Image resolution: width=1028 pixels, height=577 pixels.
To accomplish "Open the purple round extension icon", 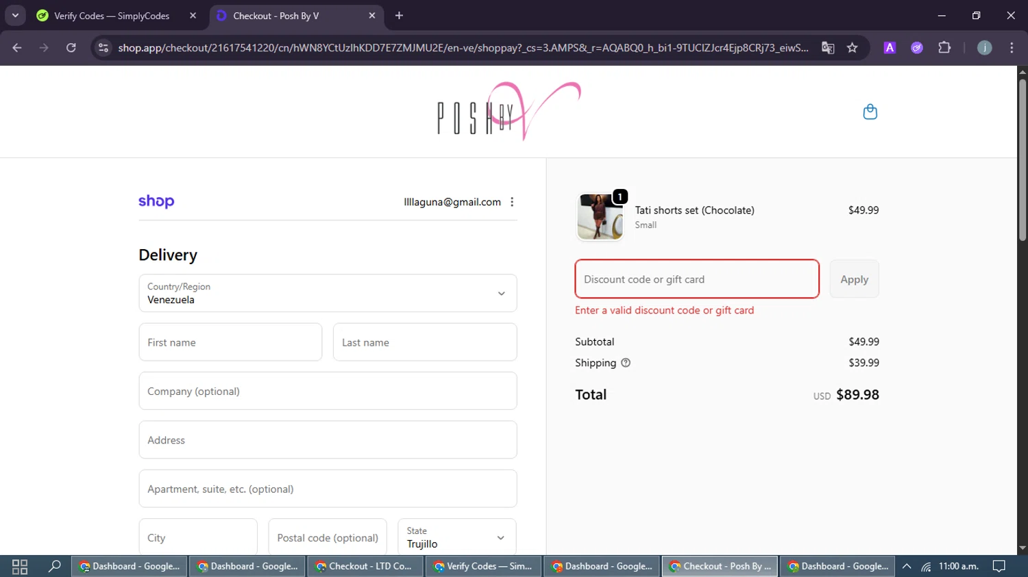I will tap(917, 47).
